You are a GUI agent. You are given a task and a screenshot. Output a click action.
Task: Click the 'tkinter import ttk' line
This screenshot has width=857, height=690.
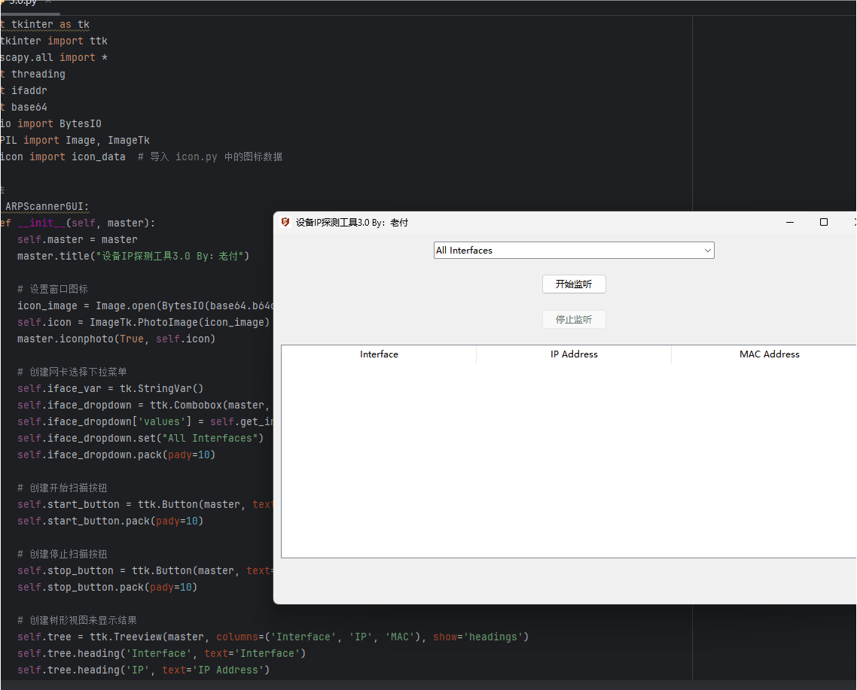pyautogui.click(x=53, y=41)
